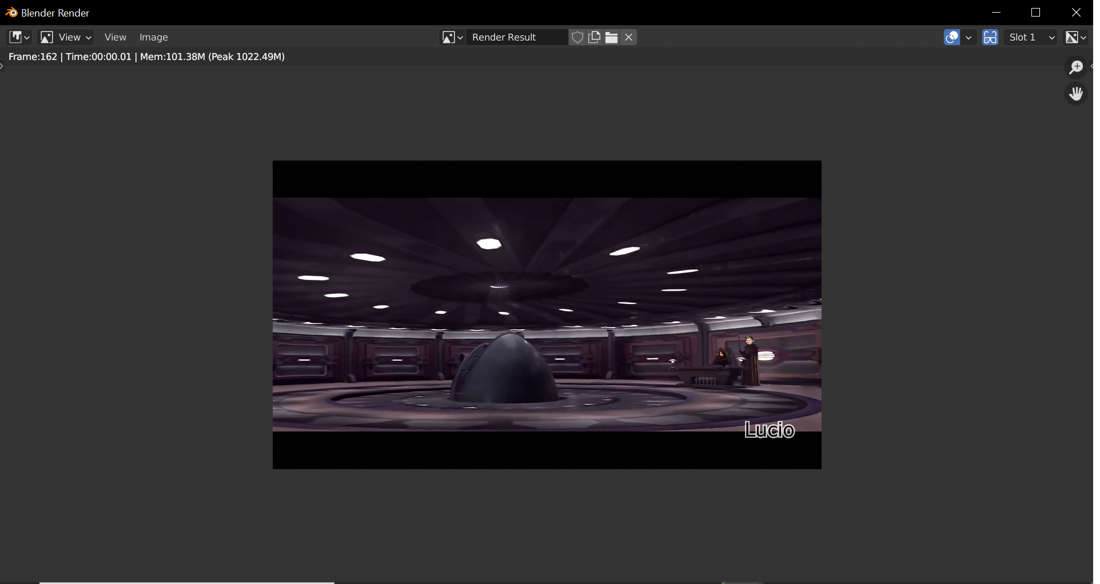Image resolution: width=1100 pixels, height=584 pixels.
Task: Toggle viewer display window mode
Action: pos(990,37)
